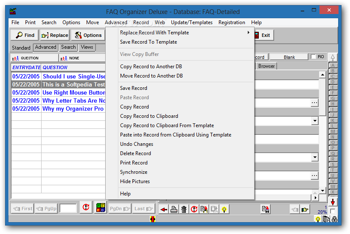Image resolution: width=350 pixels, height=234 pixels.
Task: Choose Copy Record to Clipboard From Template
Action: 167,125
